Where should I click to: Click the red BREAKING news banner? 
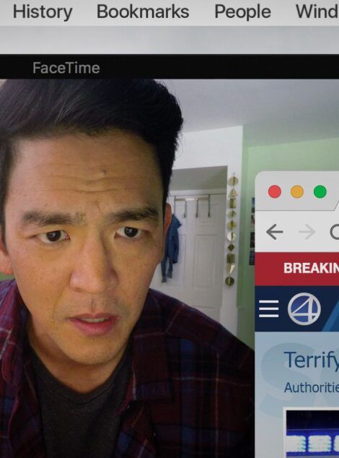click(296, 269)
